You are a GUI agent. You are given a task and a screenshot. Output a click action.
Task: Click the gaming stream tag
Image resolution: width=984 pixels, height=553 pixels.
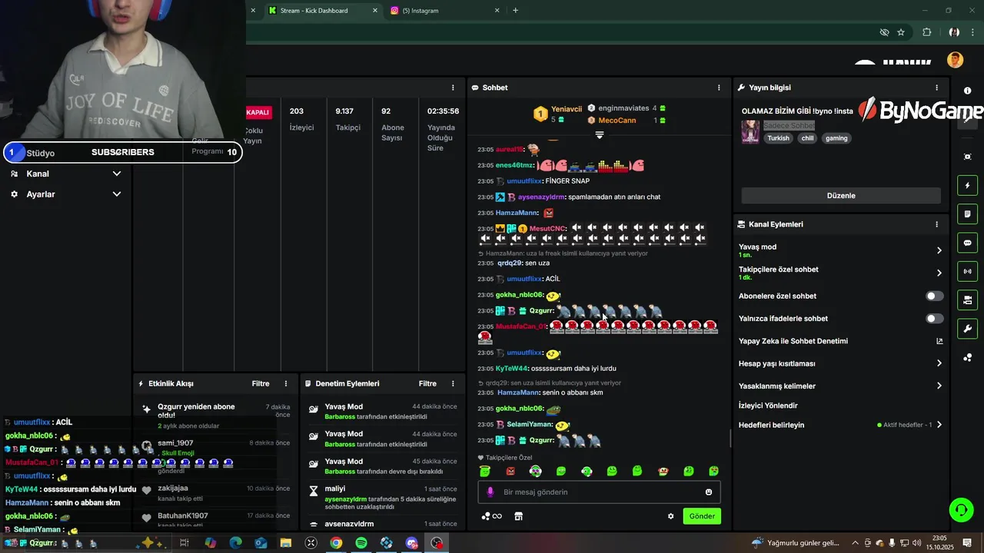pos(836,138)
